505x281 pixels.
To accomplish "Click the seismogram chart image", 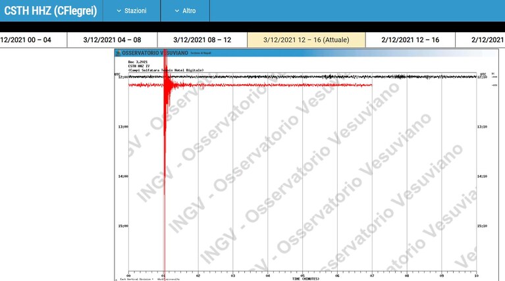I will [306, 165].
